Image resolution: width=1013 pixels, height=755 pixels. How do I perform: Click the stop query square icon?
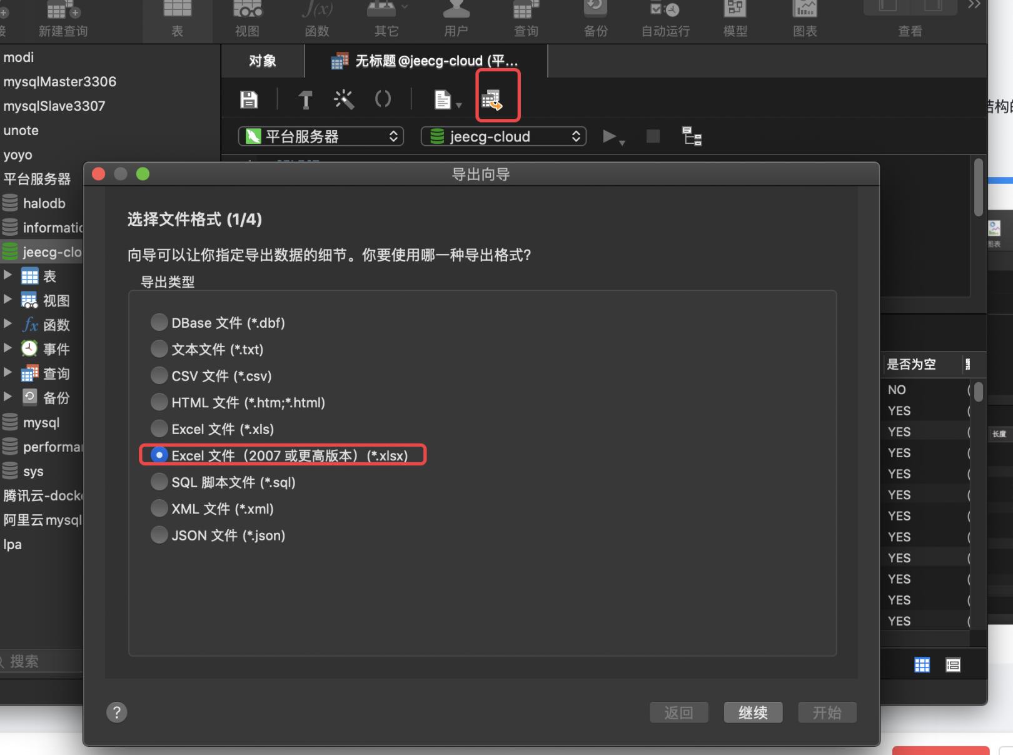[x=653, y=136]
